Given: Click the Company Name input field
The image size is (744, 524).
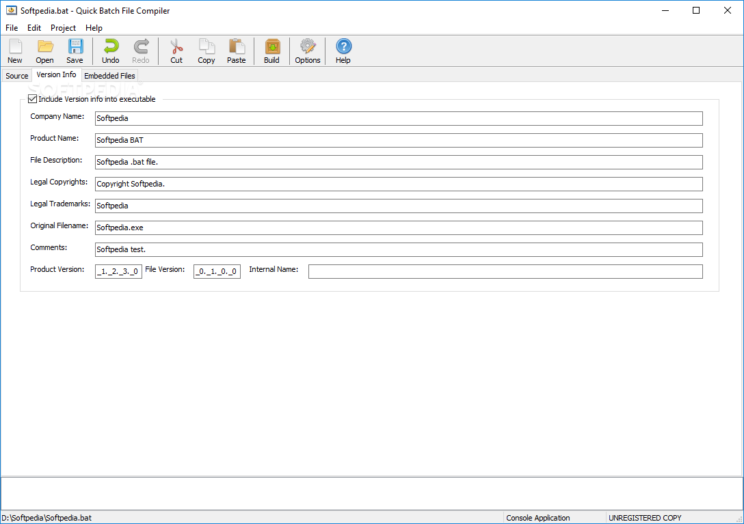Looking at the screenshot, I should click(x=399, y=119).
